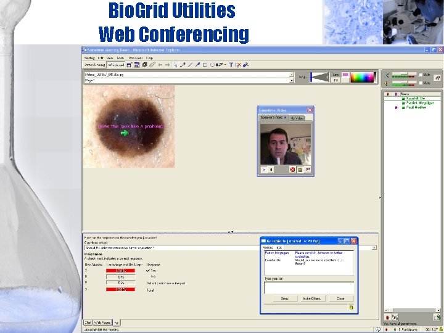Screen dimensions: 444x333
Task: Switch to Screen Sharing tab
Action: (94, 65)
